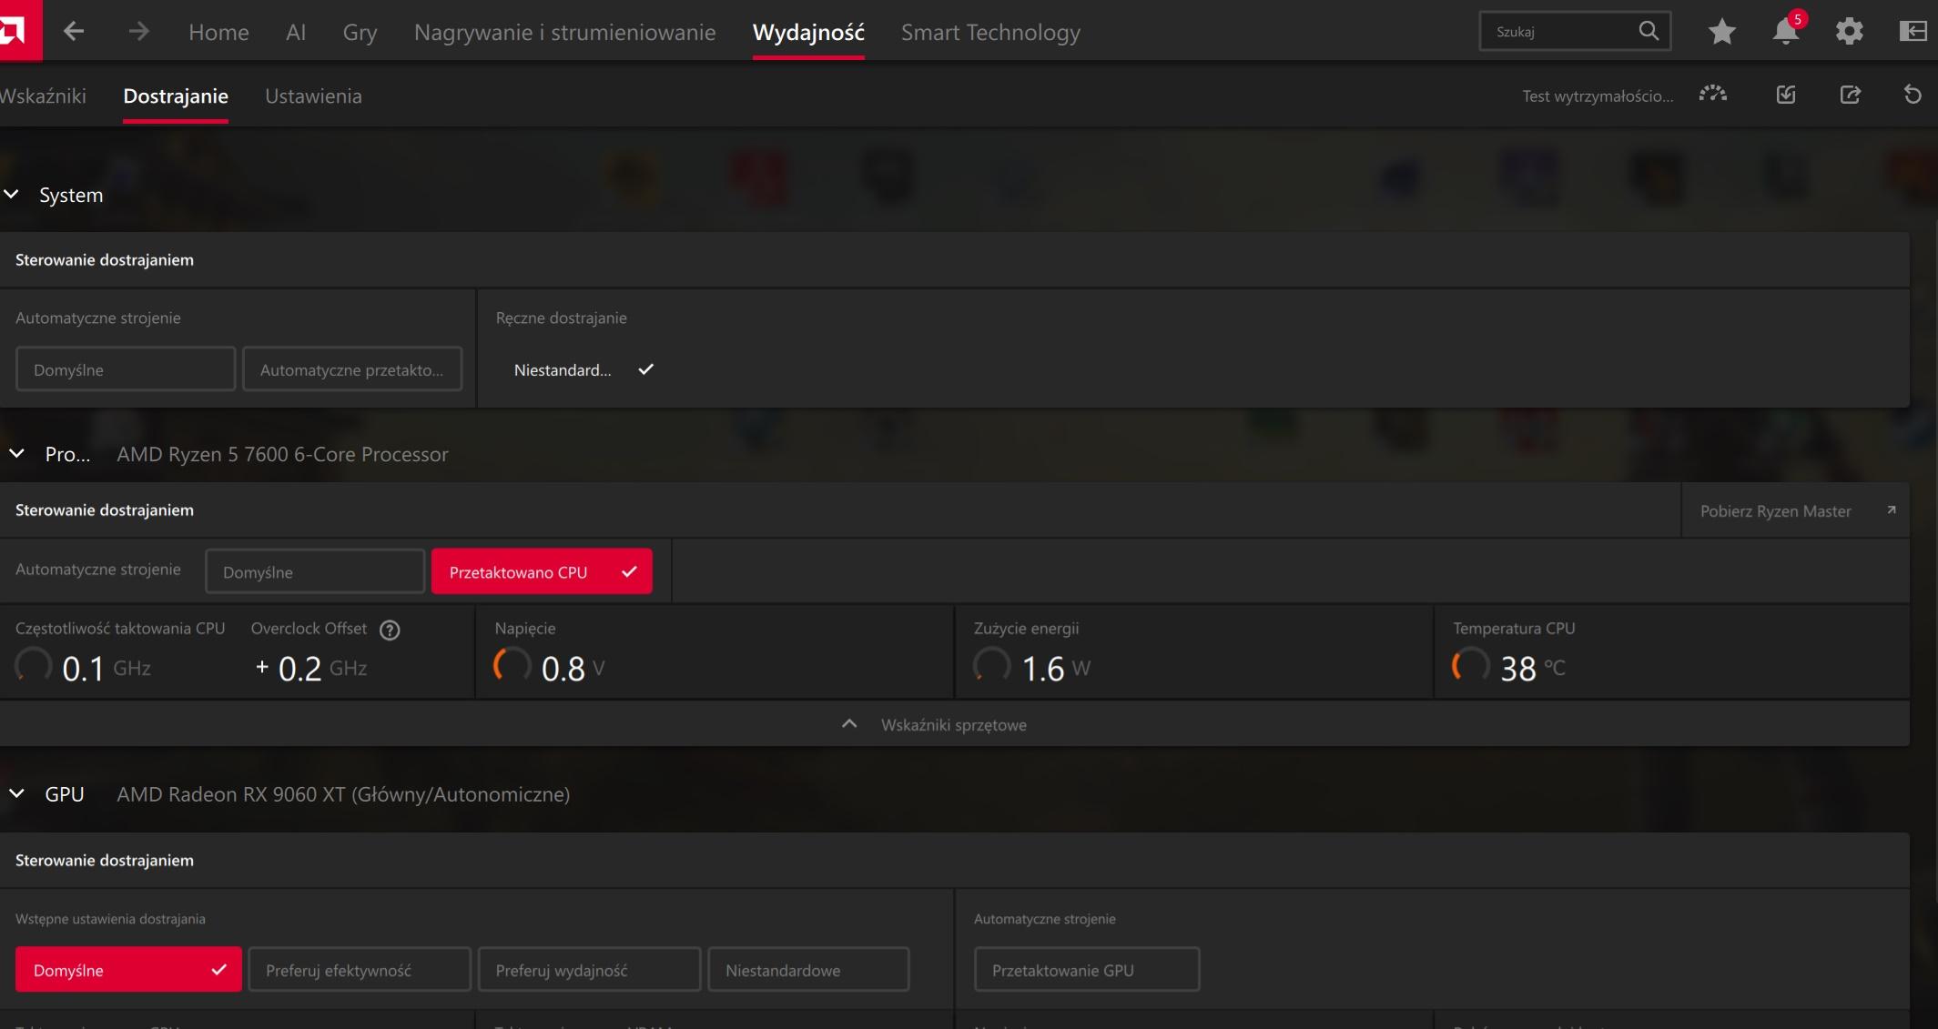Click the reset tuning arrow icon
Screen dimensions: 1938x1029
[x=1913, y=95]
